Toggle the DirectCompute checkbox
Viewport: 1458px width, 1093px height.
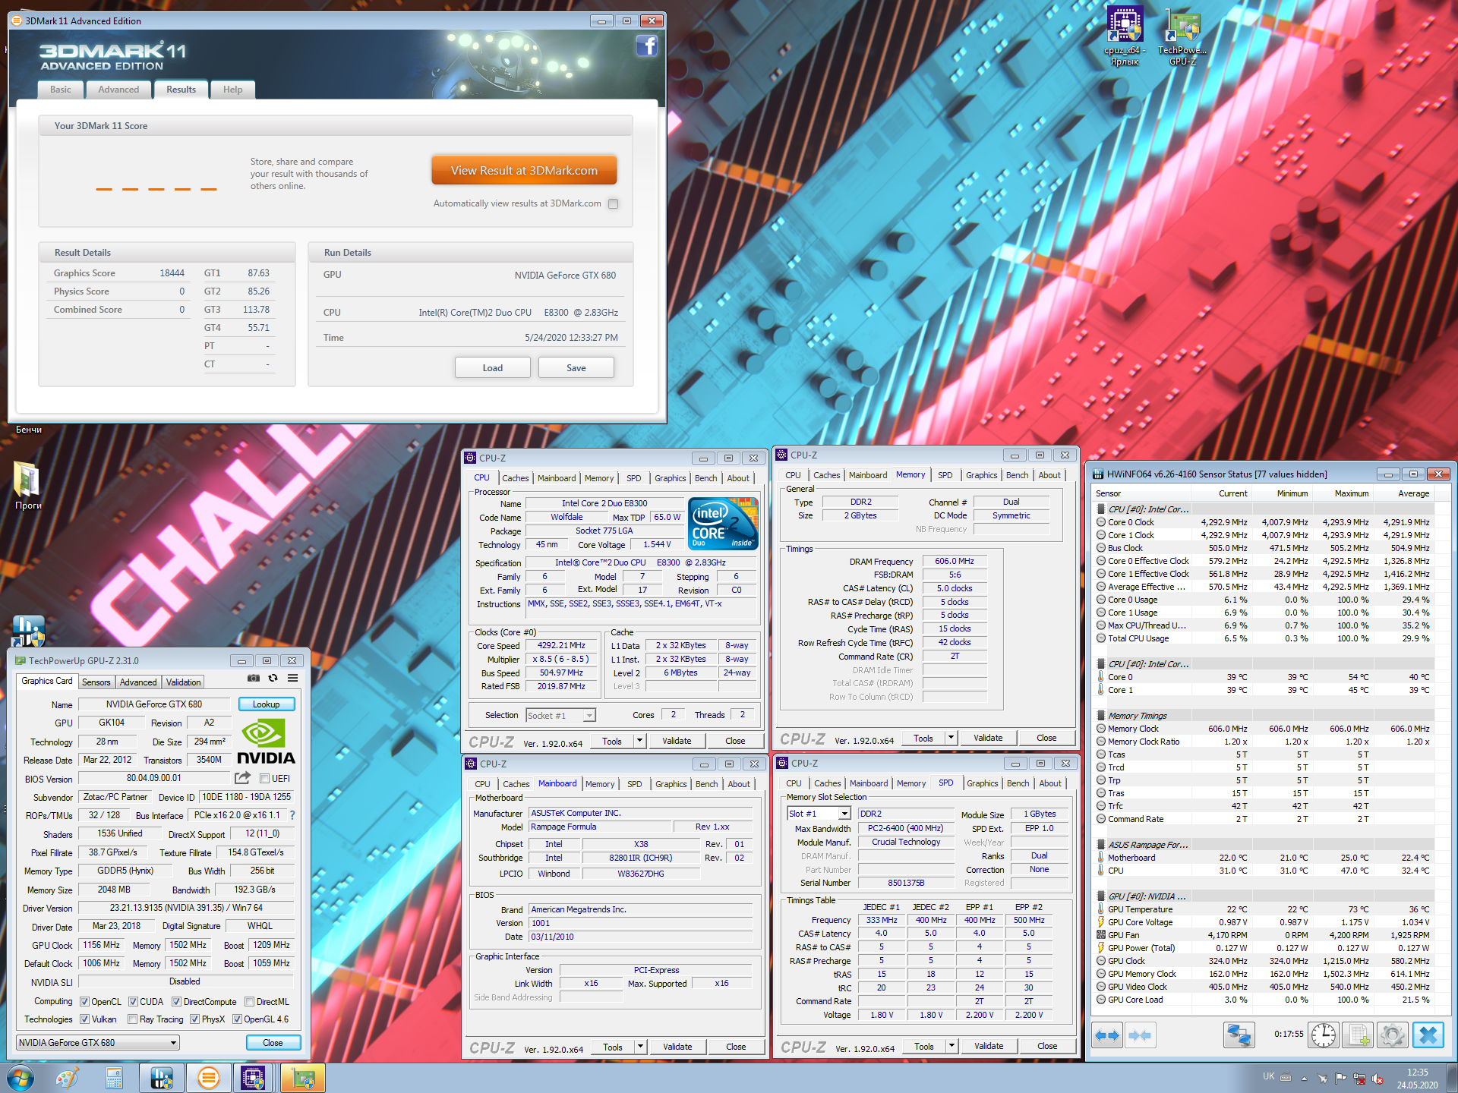tap(177, 1002)
